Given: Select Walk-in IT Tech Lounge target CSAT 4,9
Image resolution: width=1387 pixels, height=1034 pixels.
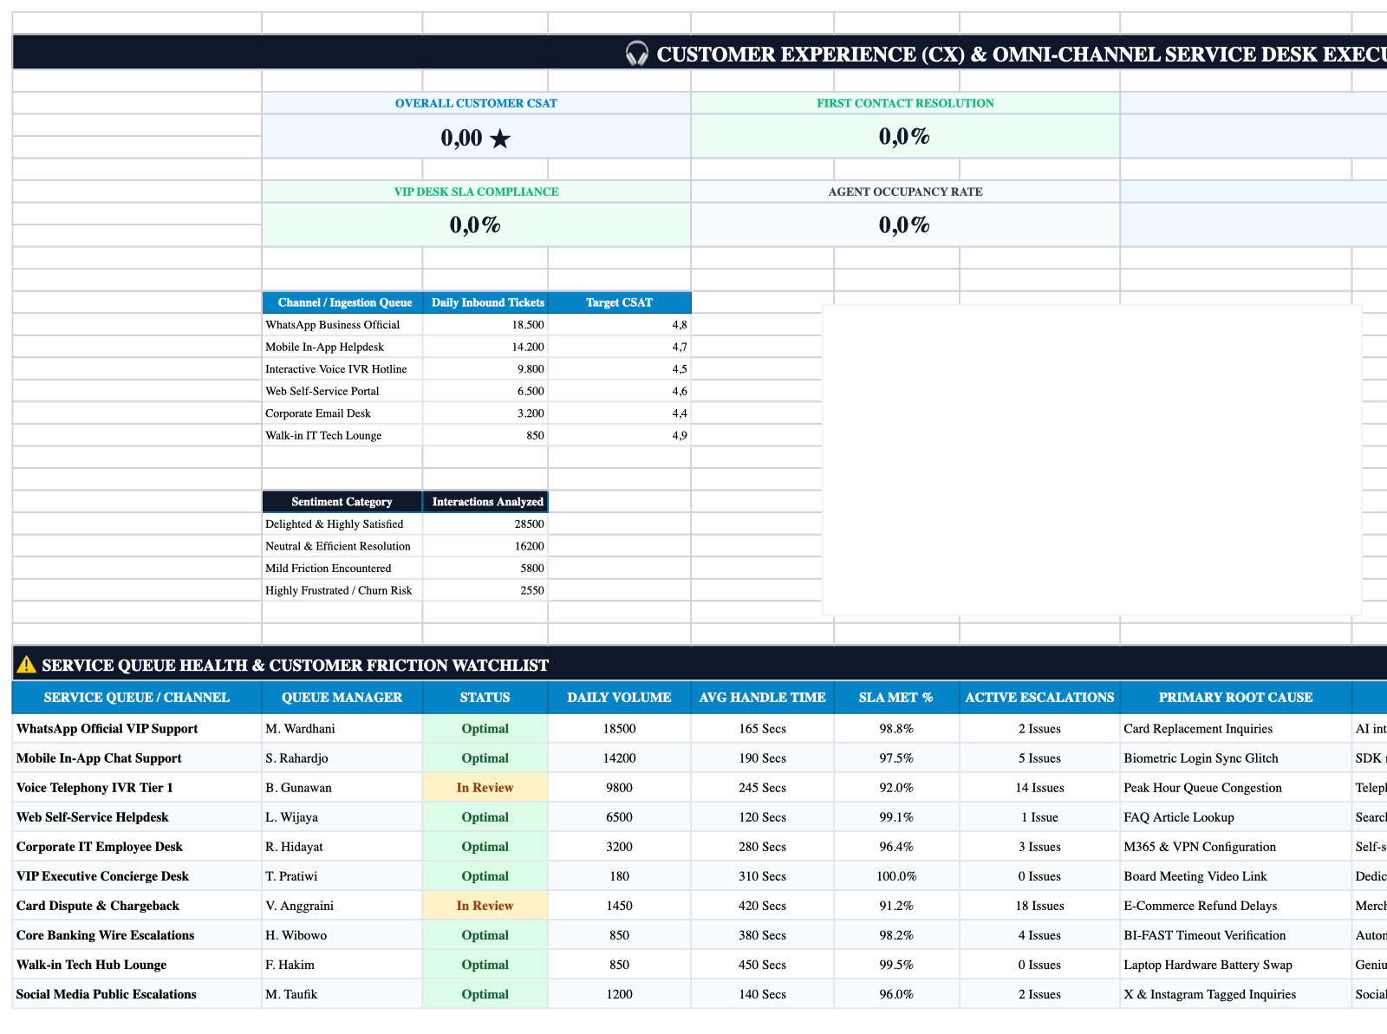Looking at the screenshot, I should click(620, 435).
